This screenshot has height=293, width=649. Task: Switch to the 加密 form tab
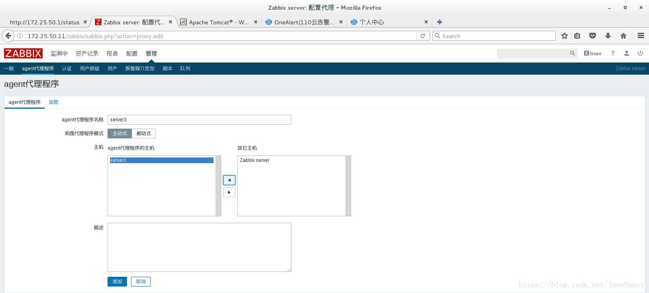pos(53,102)
